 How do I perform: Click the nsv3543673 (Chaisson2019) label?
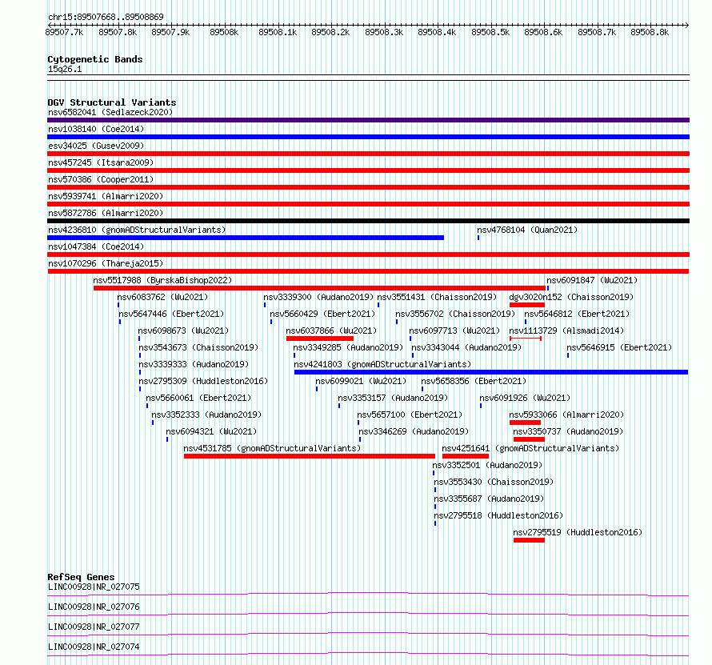tap(198, 347)
